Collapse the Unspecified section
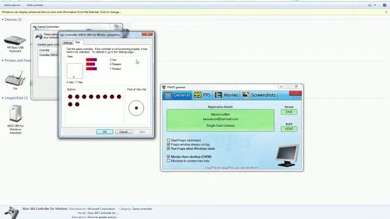Image resolution: width=390 pixels, height=219 pixels. (x=2, y=98)
